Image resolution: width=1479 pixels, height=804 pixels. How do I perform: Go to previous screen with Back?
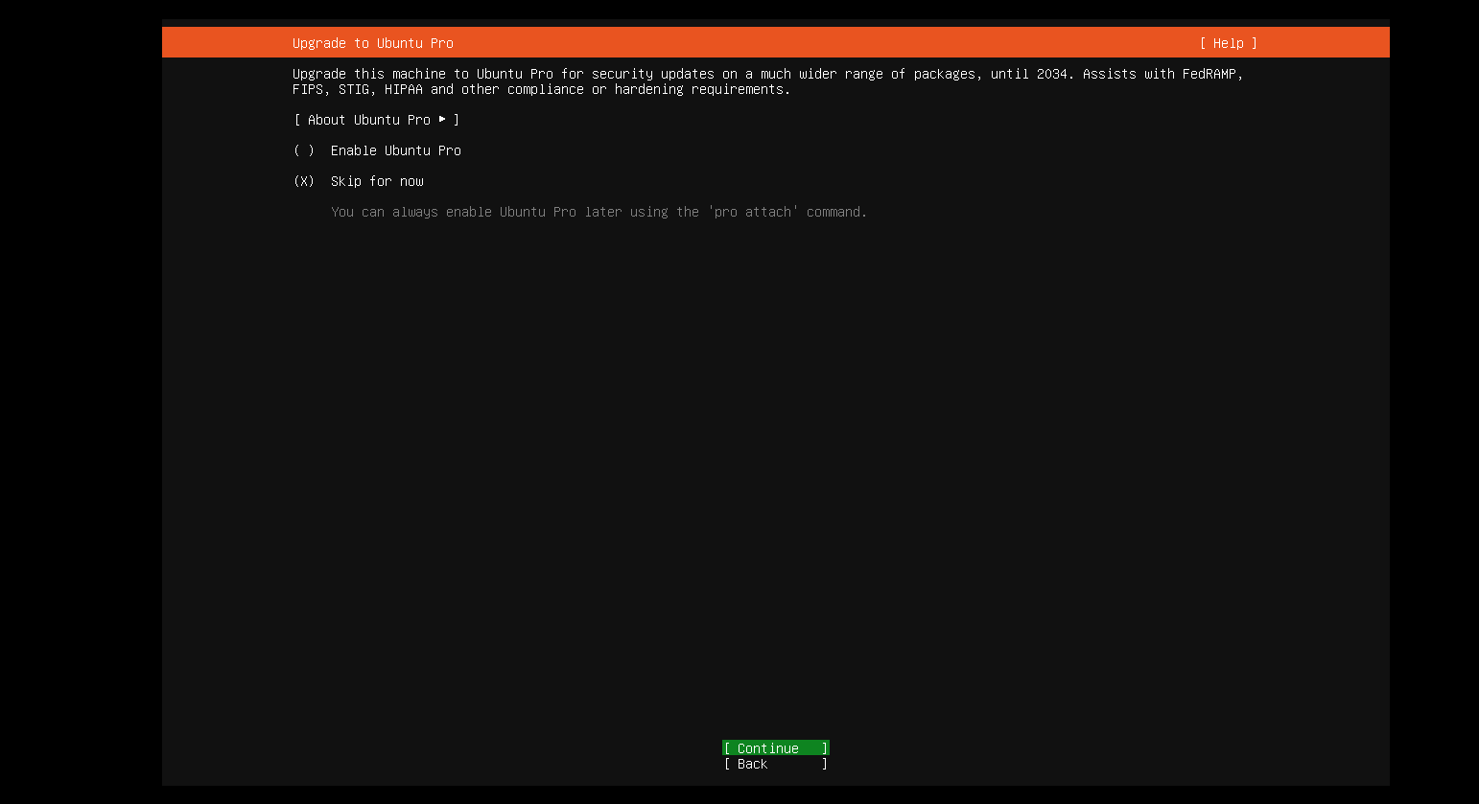tap(775, 764)
